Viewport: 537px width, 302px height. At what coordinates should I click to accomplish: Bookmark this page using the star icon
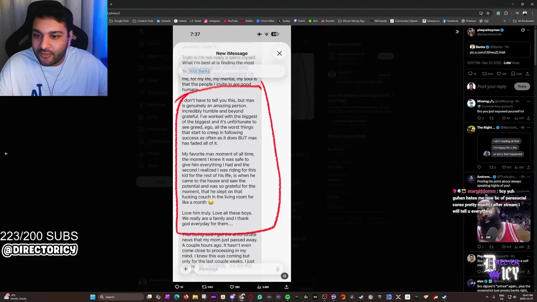488,13
